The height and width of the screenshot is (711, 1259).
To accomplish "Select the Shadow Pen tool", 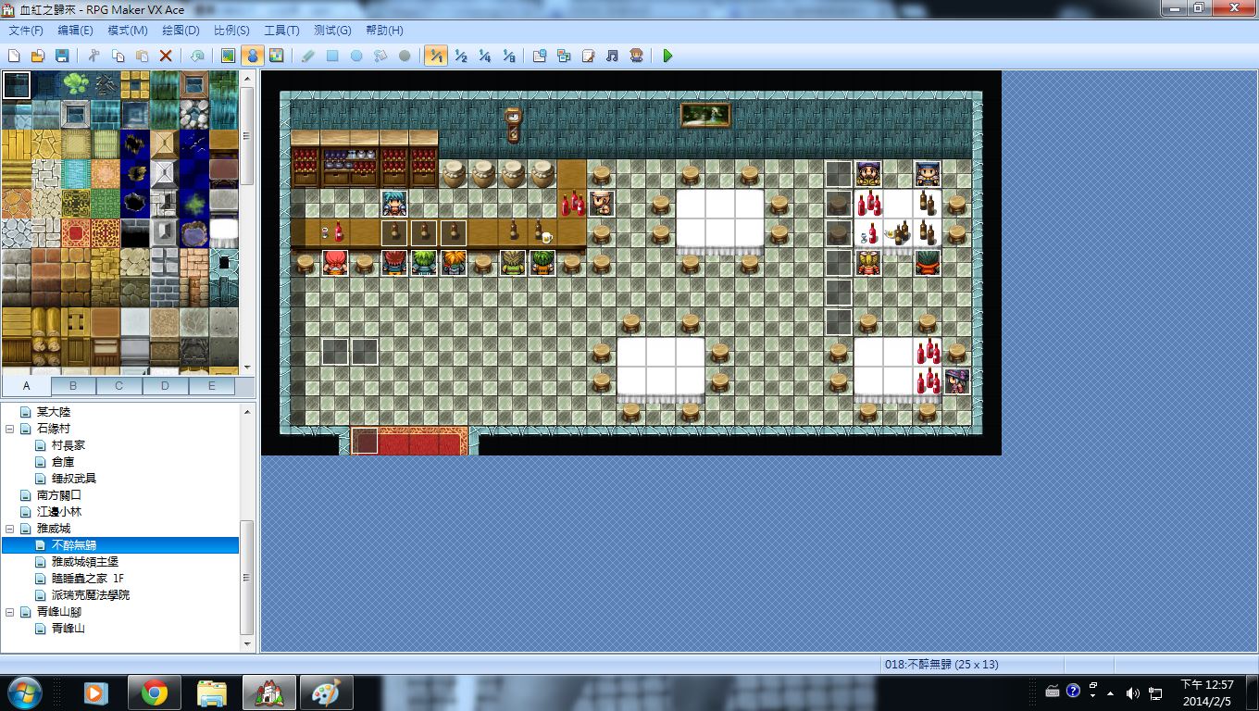I will 405,56.
